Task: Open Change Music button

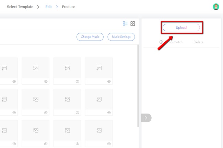Action: [90, 37]
